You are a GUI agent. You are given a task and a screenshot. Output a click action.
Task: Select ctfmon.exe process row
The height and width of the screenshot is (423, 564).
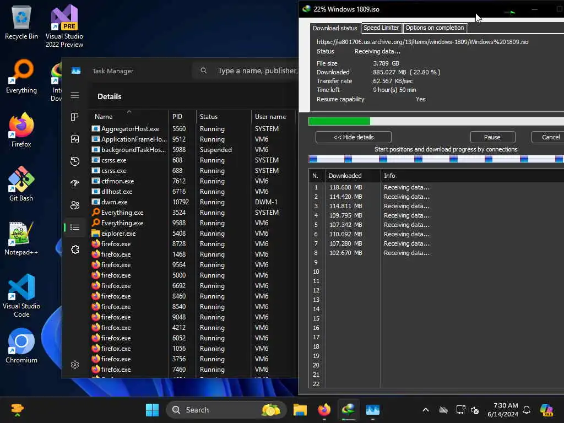[x=193, y=181]
